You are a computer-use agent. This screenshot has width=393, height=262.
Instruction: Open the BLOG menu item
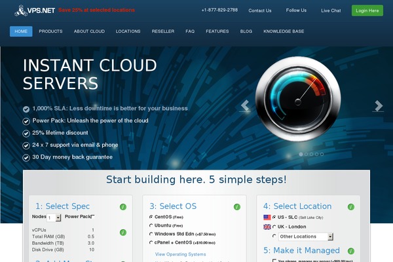246,31
